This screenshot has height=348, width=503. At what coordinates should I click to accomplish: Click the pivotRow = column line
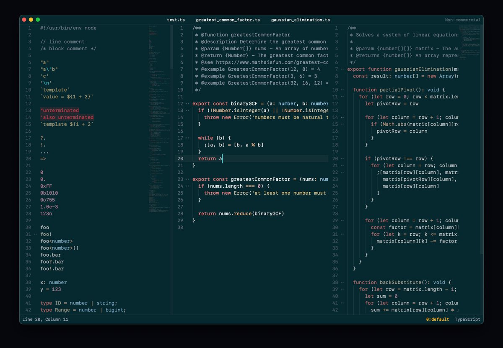click(402, 131)
